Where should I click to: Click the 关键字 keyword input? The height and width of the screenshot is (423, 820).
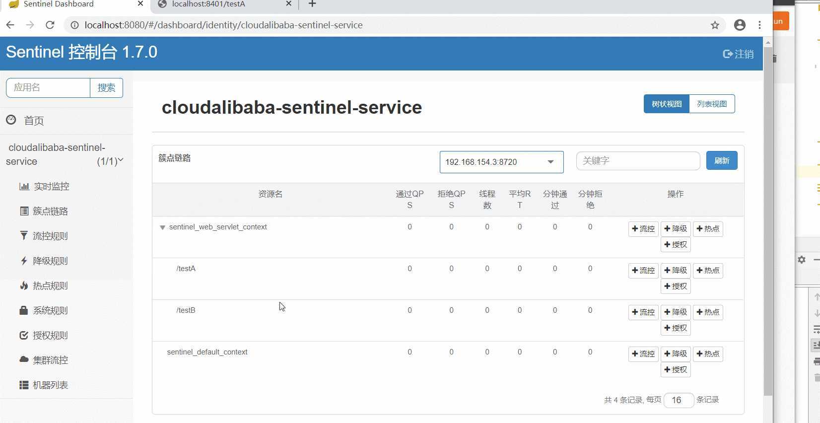pyautogui.click(x=638, y=161)
